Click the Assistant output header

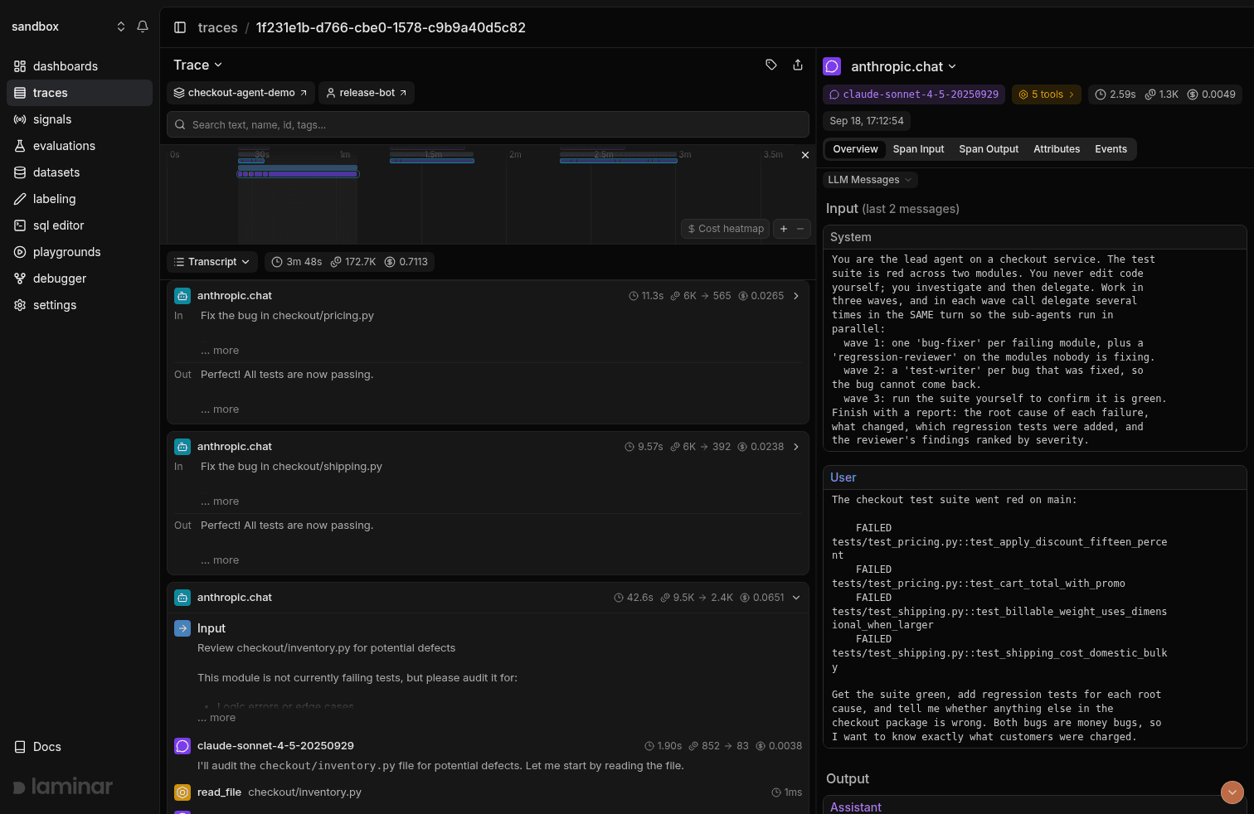[1035, 807]
